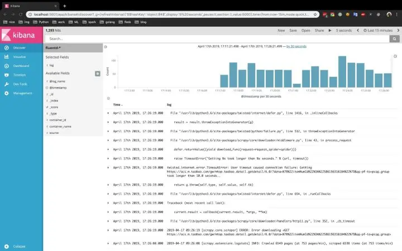Click the Kibana logo
This screenshot has height=251, width=402.
[21, 35]
